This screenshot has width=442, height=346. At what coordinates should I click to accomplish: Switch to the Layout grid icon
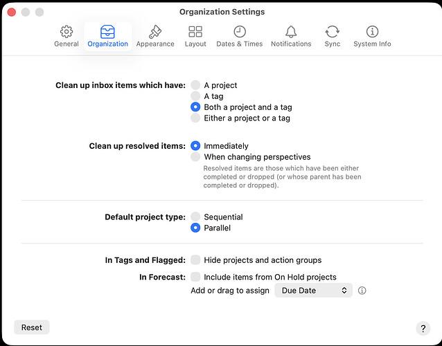195,32
